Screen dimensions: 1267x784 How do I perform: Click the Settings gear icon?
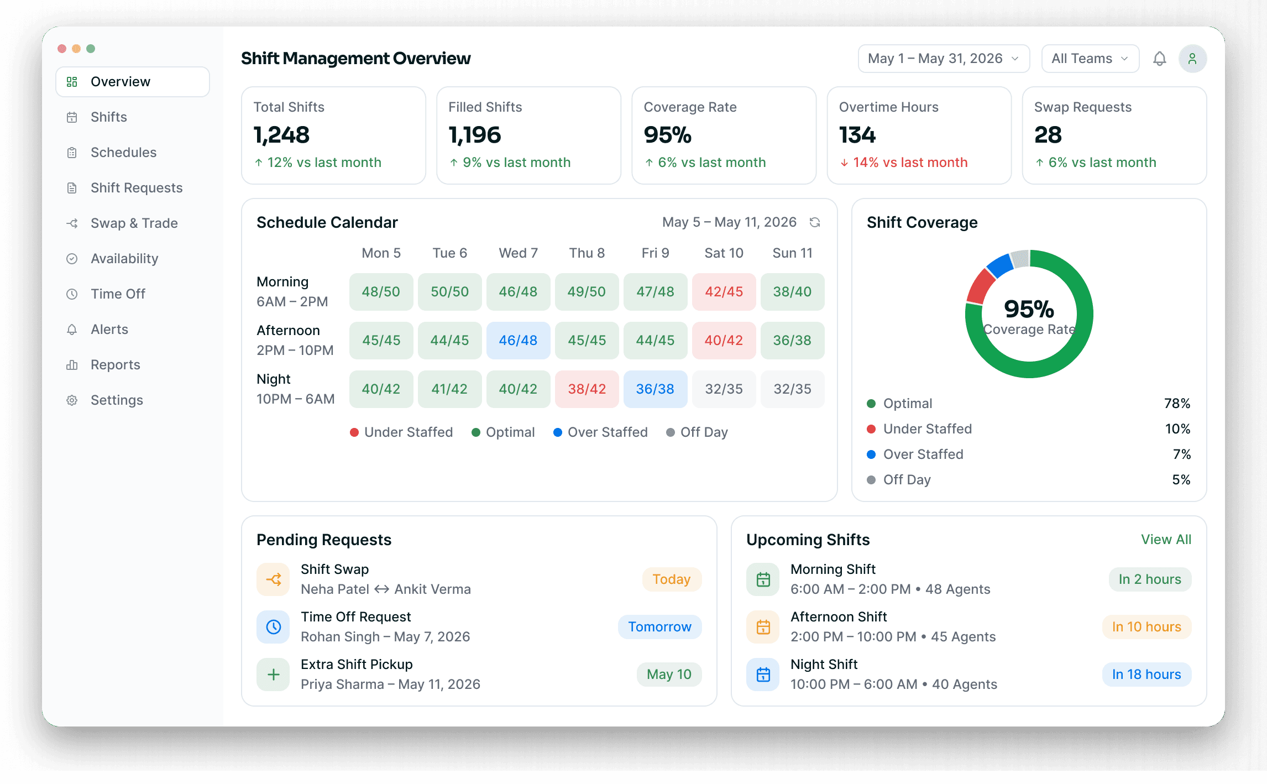(x=72, y=400)
